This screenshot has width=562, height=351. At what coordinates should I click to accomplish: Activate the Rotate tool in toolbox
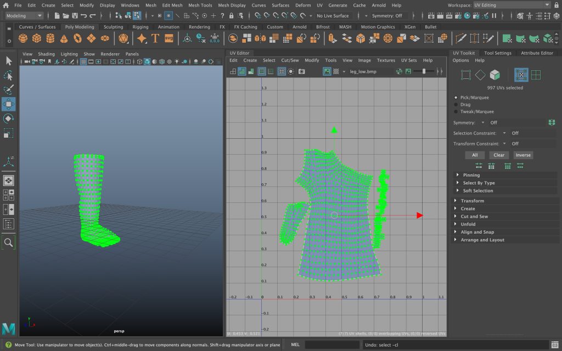9,118
